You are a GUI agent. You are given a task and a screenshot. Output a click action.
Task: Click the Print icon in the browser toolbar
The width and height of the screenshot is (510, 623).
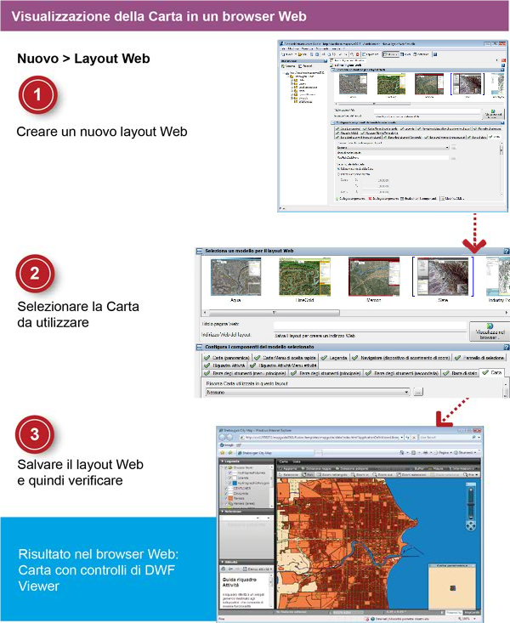click(x=426, y=452)
